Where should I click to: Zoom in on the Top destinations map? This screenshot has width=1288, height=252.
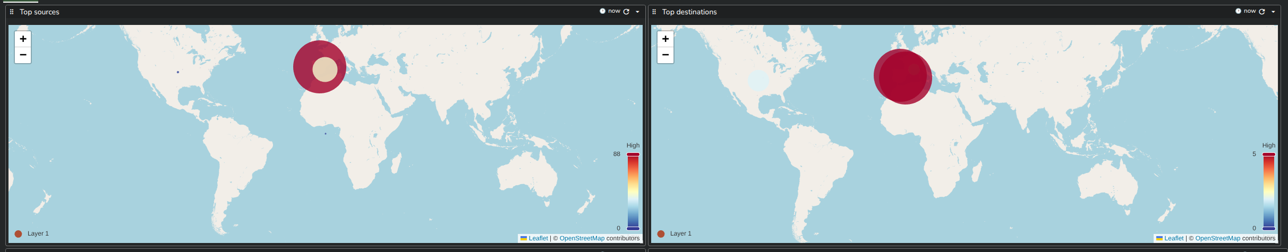click(666, 39)
